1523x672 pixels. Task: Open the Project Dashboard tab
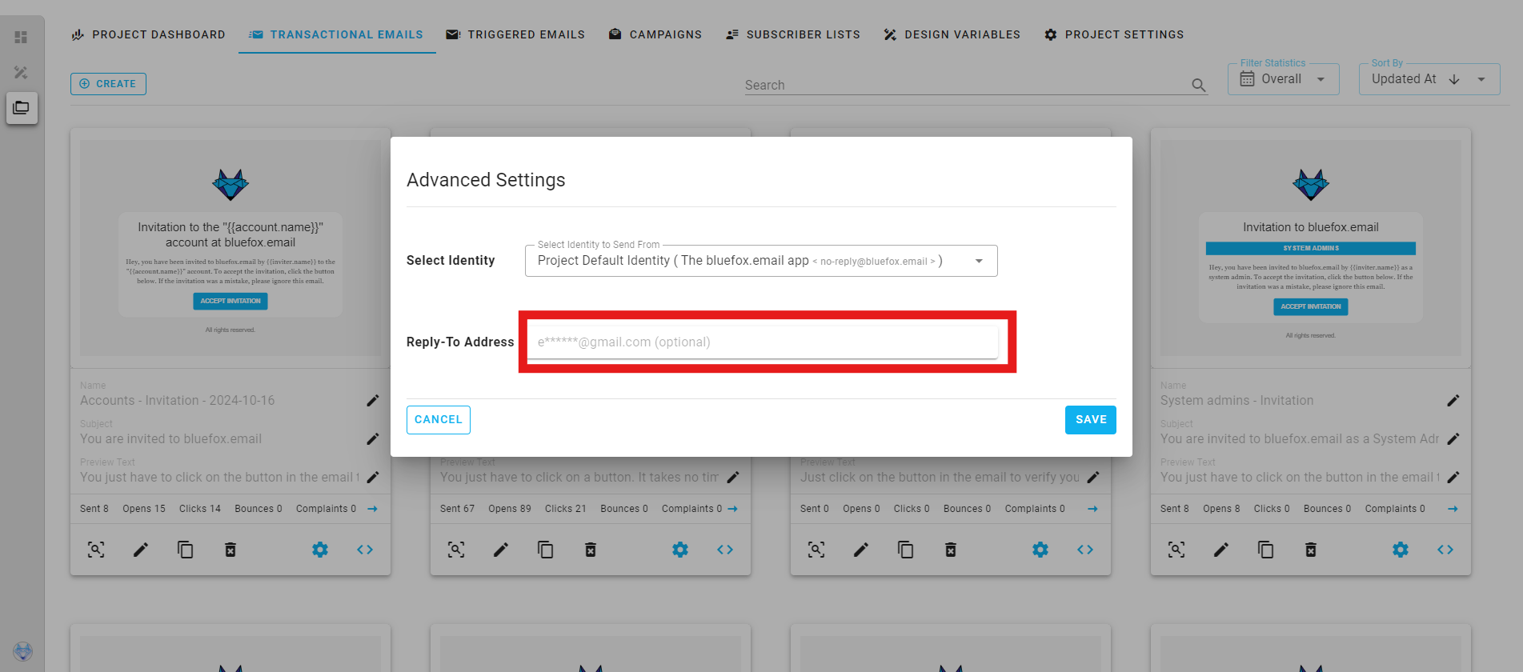click(148, 34)
